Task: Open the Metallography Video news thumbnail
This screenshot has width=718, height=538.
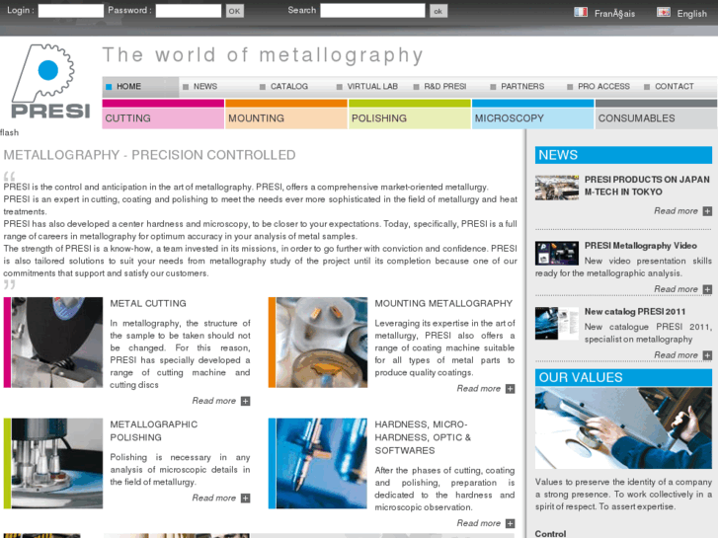Action: 557,253
